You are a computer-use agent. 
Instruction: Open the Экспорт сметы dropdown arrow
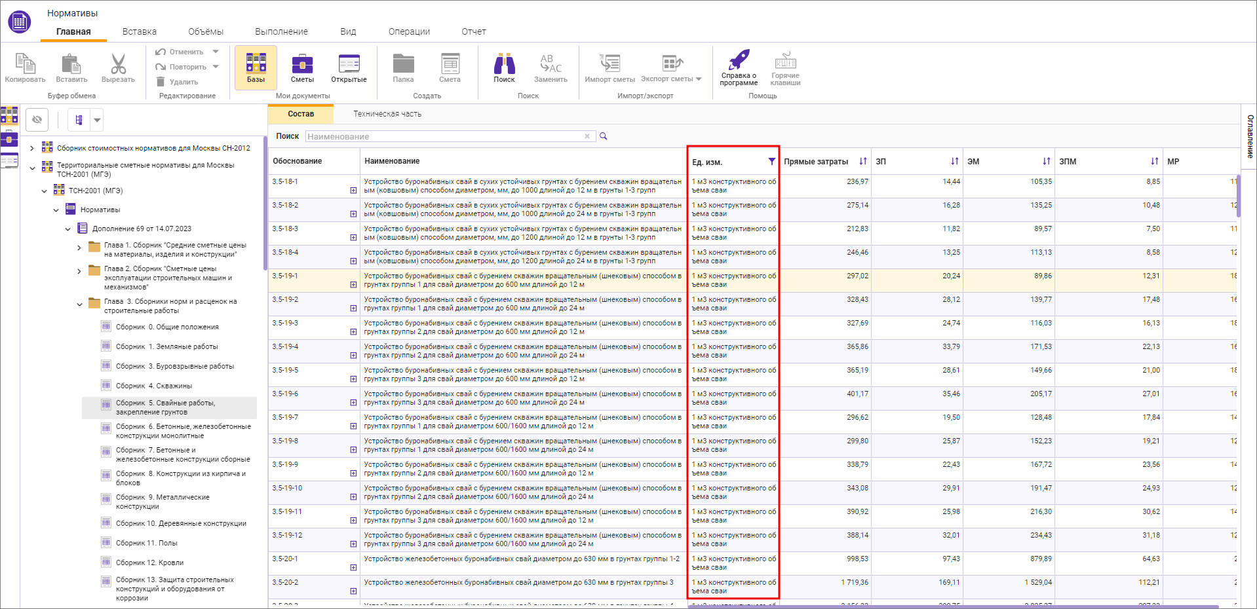click(699, 79)
